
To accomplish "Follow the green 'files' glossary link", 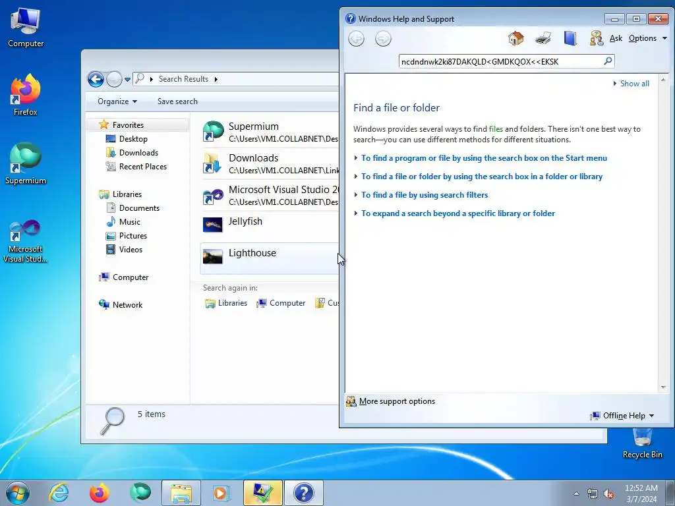I will pos(496,129).
